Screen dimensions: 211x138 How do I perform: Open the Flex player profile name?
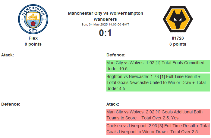point(33,38)
